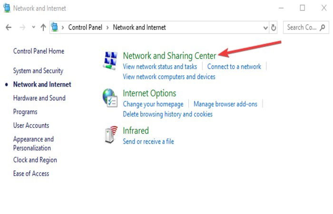Open View network computers and devices
The height and width of the screenshot is (214, 333).
(x=169, y=77)
